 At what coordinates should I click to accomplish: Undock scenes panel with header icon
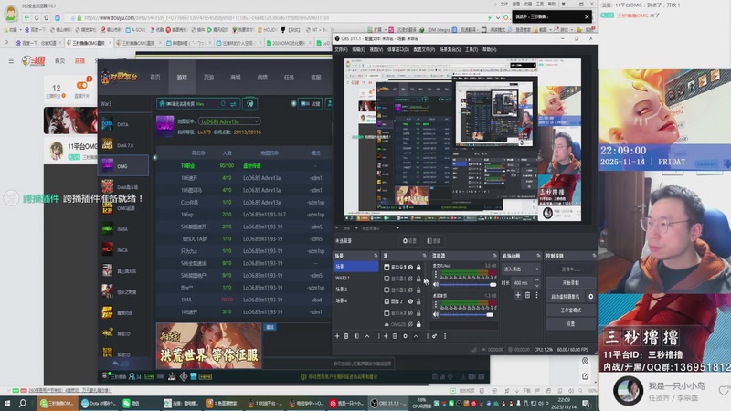[x=376, y=256]
